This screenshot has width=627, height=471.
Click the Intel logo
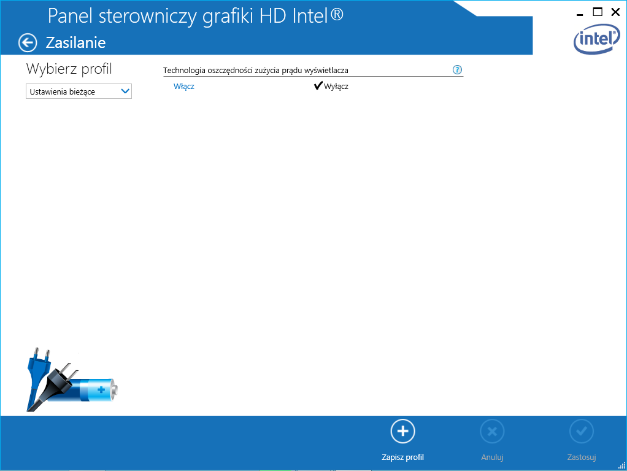[x=596, y=39]
